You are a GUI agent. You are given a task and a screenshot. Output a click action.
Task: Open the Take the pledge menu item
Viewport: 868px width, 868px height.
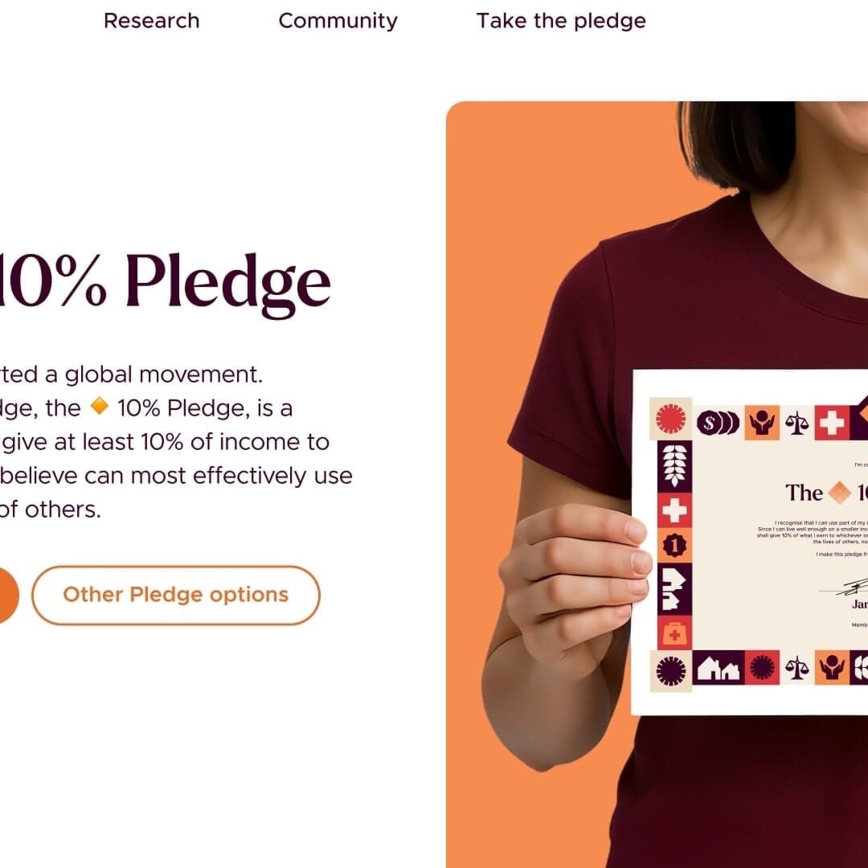pyautogui.click(x=561, y=20)
